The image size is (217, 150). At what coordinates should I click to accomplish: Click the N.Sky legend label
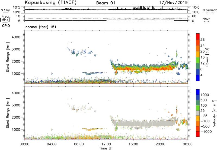point(5,10)
